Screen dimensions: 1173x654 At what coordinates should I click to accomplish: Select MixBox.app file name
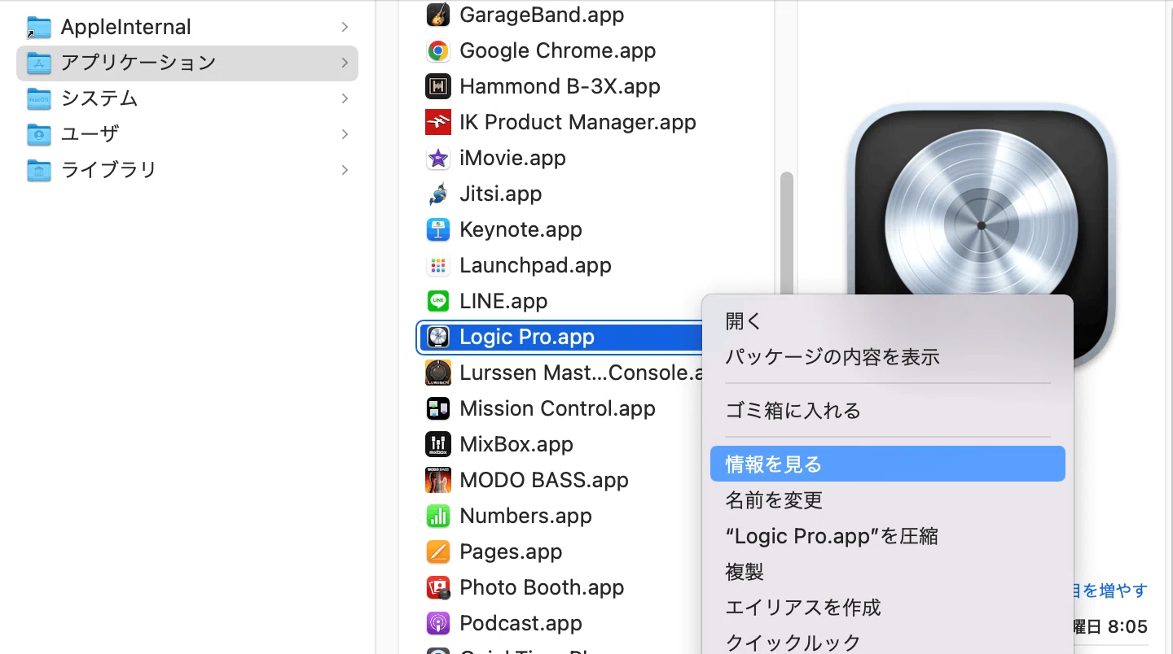pos(516,444)
